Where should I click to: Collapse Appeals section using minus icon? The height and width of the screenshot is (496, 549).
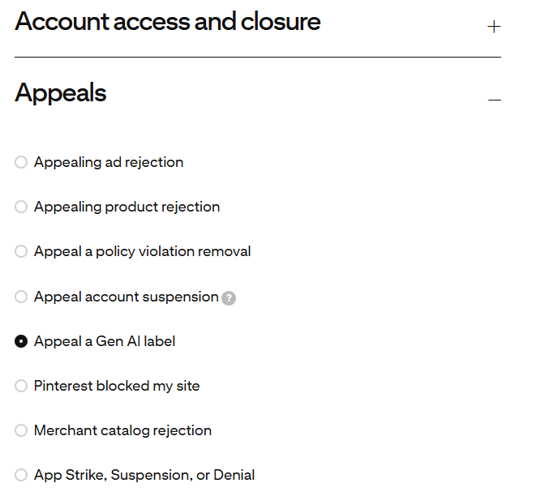[x=494, y=100]
